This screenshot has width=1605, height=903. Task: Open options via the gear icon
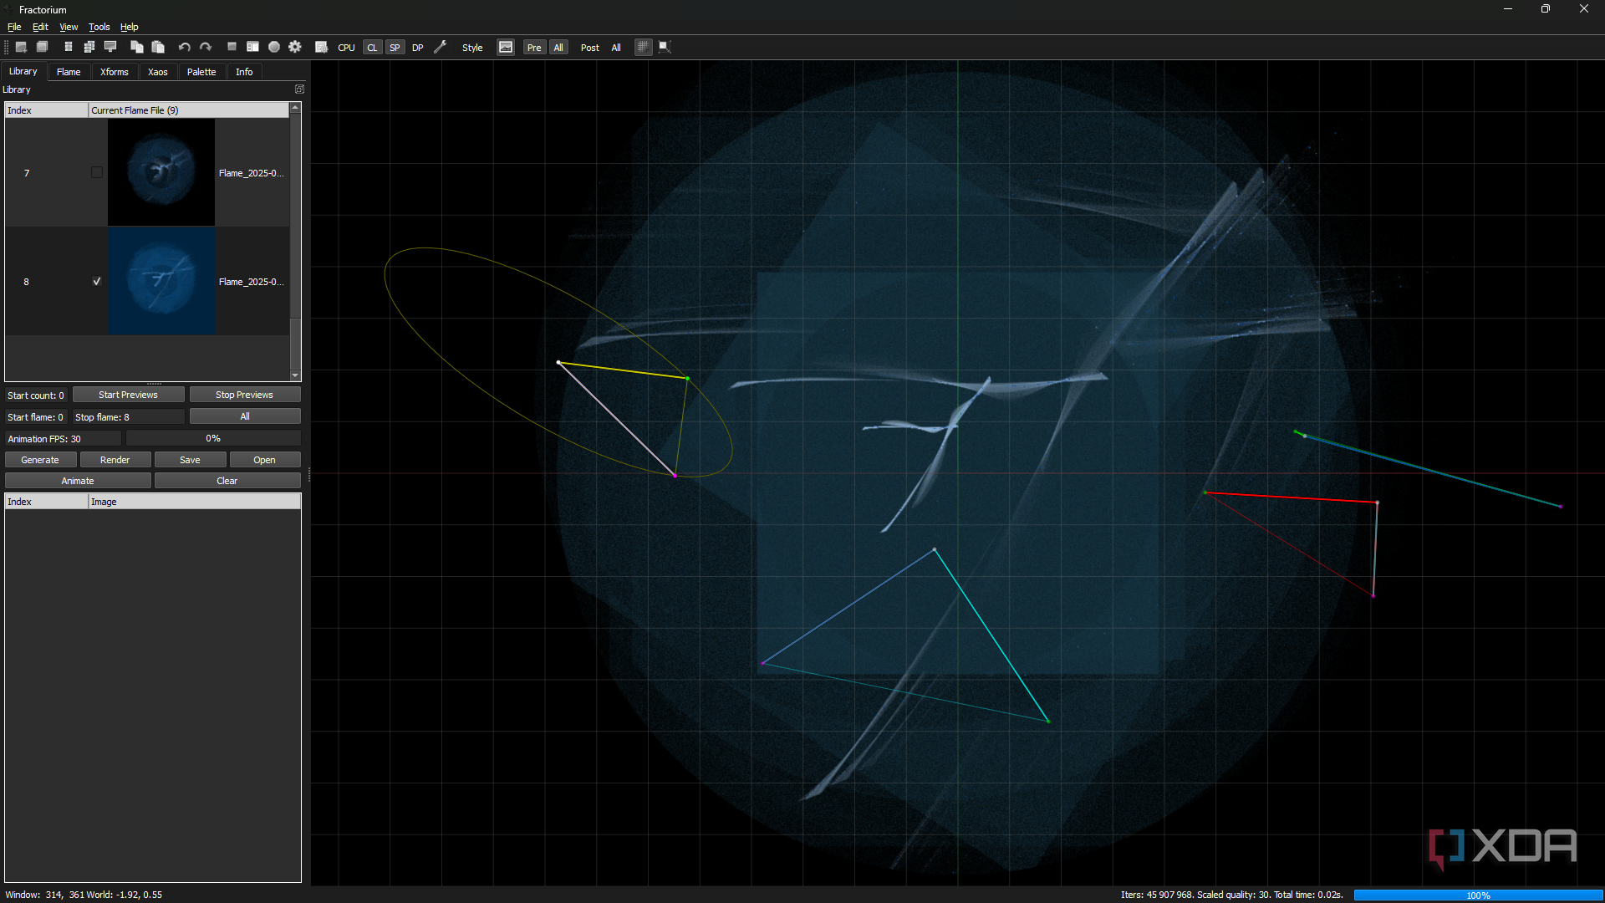click(x=295, y=47)
